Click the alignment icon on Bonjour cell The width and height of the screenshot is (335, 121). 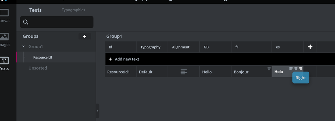tap(269, 69)
